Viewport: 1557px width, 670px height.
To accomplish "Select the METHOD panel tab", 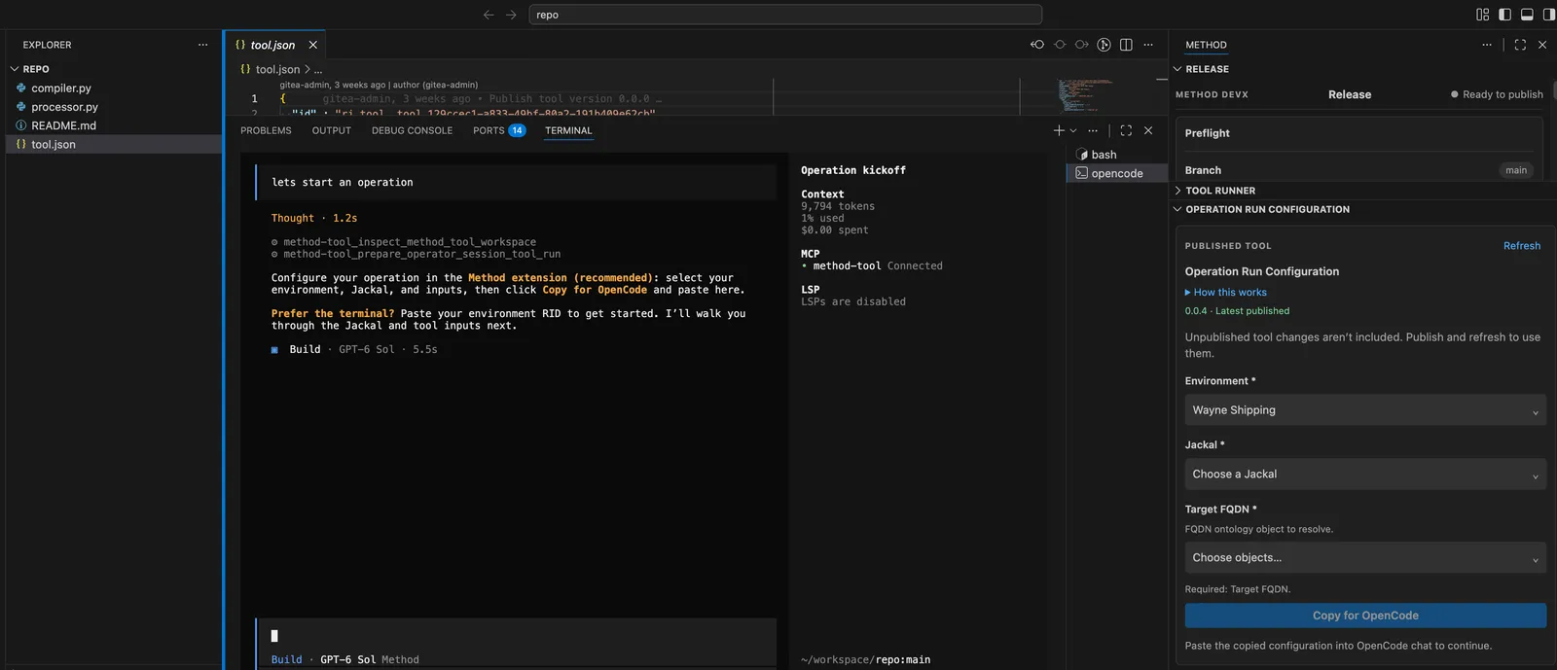I will coord(1206,45).
